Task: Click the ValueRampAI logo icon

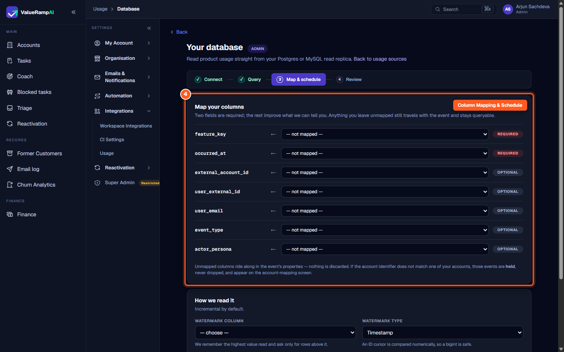Action: pos(12,12)
